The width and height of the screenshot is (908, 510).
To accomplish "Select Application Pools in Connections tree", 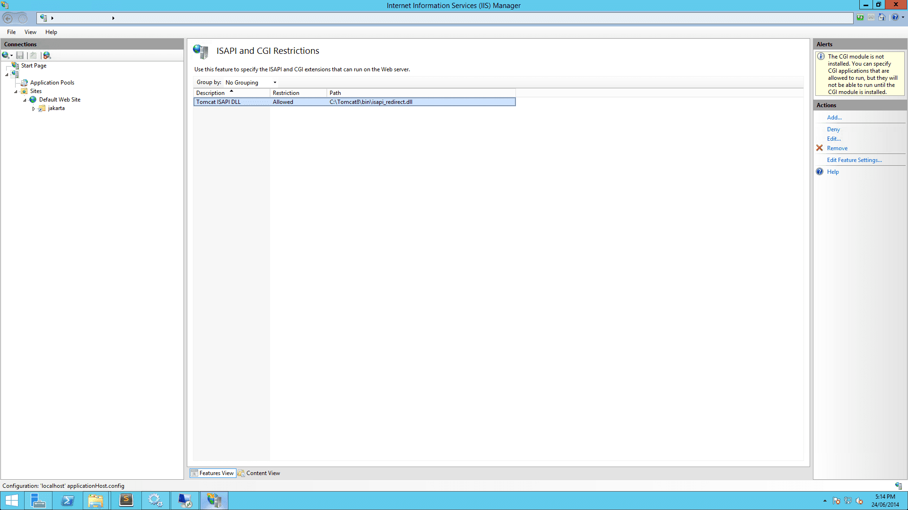I will point(52,83).
